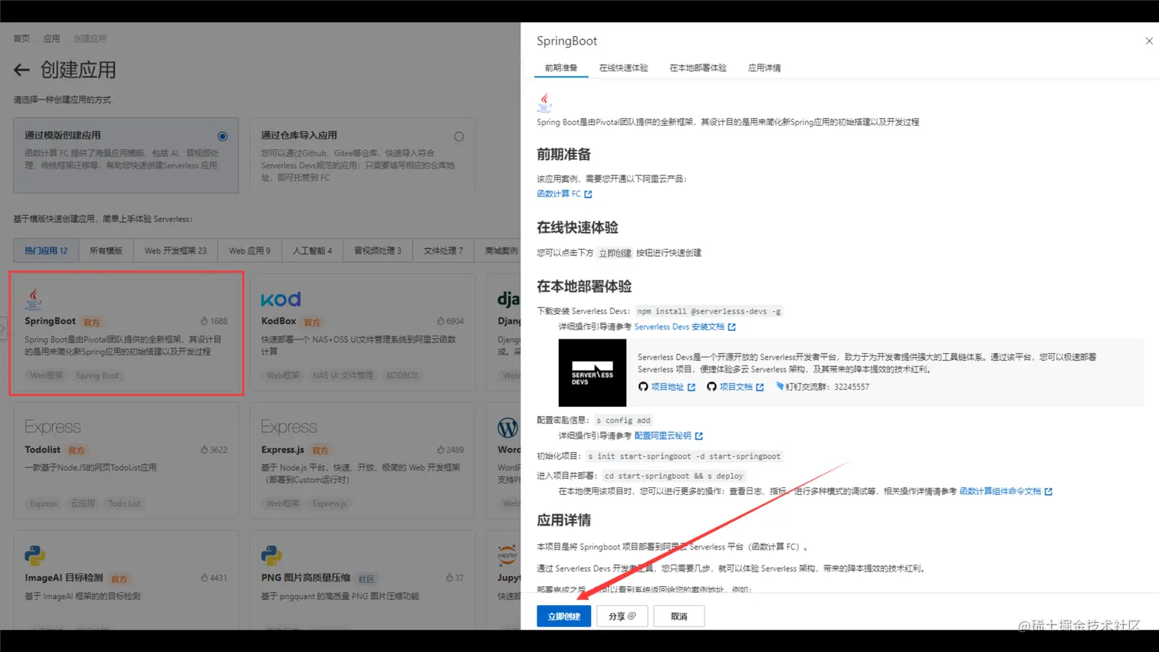Click the Serverless Devs logo thumbnail

pos(592,372)
